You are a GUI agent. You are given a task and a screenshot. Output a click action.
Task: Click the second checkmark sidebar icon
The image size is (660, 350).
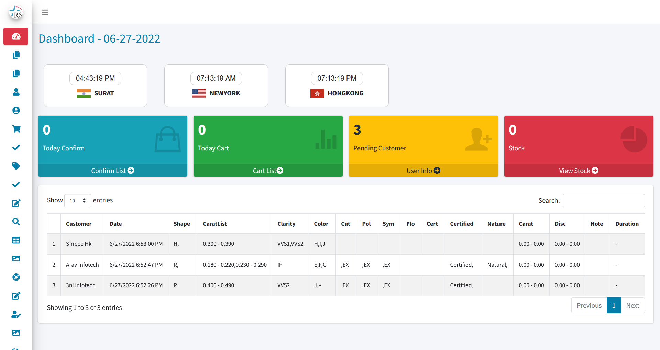point(16,185)
